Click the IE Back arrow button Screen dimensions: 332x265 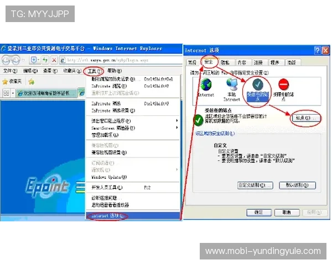coord(6,60)
